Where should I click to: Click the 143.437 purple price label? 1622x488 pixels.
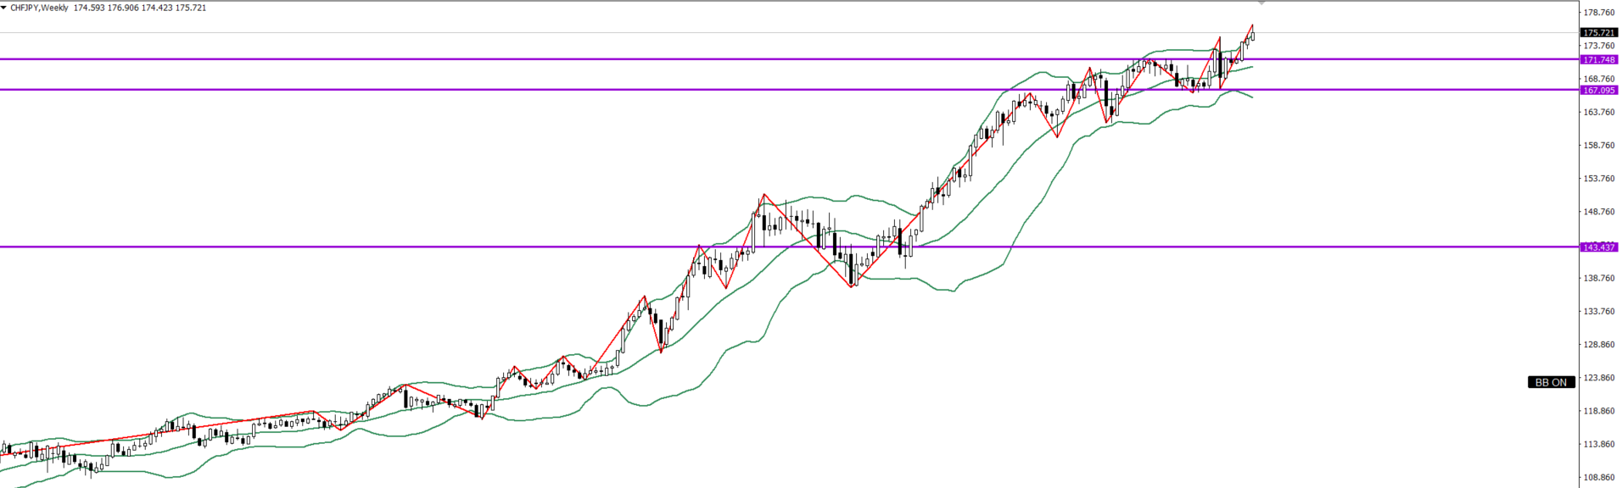point(1598,247)
